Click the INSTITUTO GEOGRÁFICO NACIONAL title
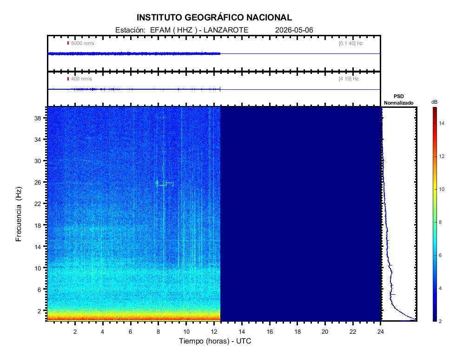This screenshot has height=357, width=476. (x=214, y=18)
